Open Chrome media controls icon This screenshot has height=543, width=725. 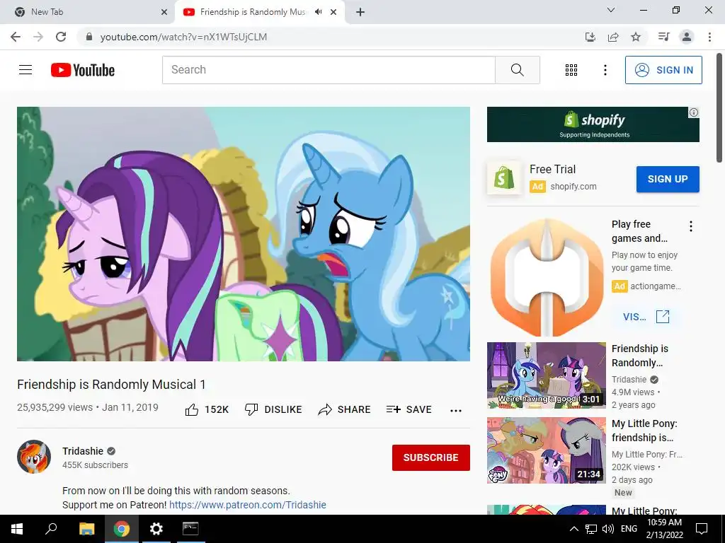[x=664, y=37]
